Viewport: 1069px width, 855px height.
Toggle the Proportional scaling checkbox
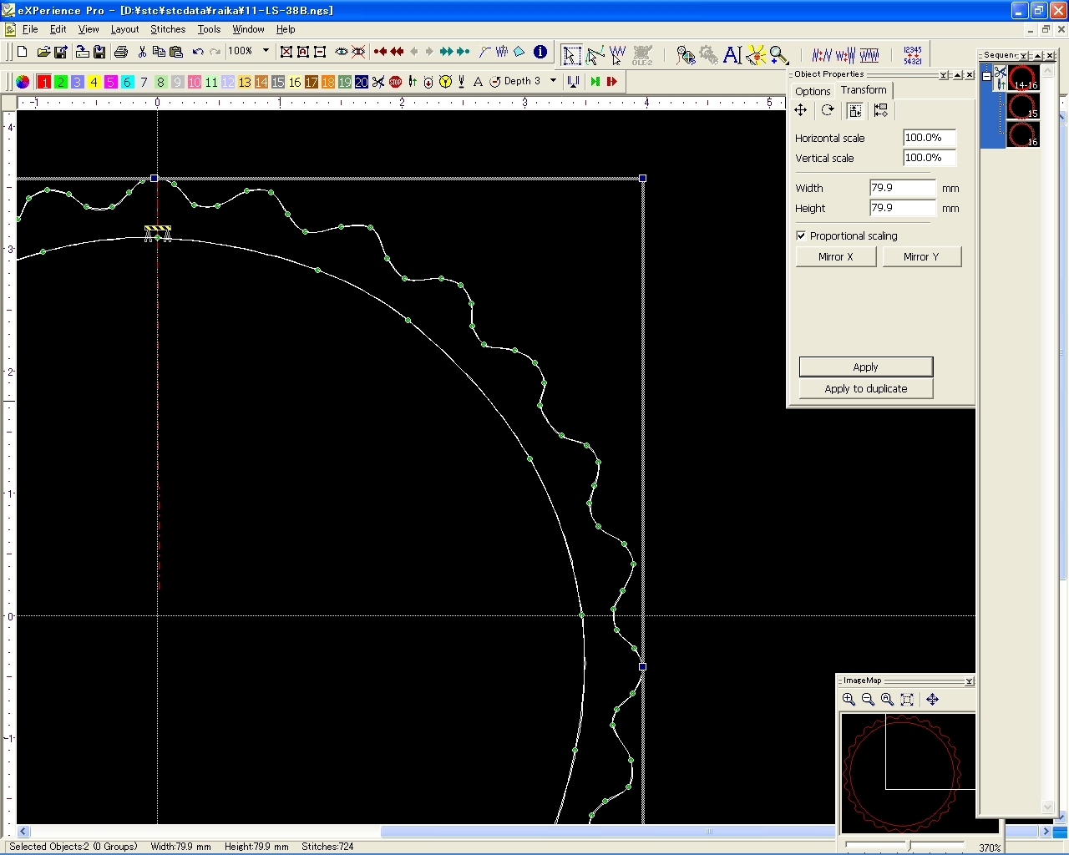click(x=802, y=236)
